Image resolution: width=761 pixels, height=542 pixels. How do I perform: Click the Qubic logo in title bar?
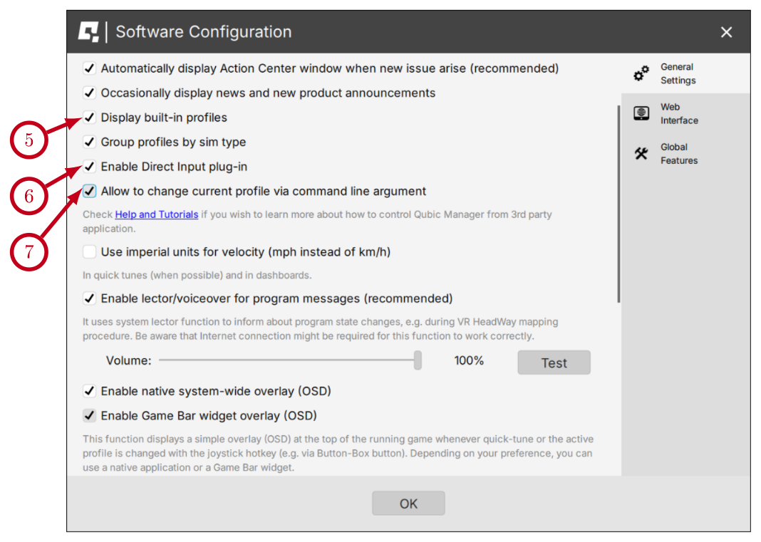point(89,32)
